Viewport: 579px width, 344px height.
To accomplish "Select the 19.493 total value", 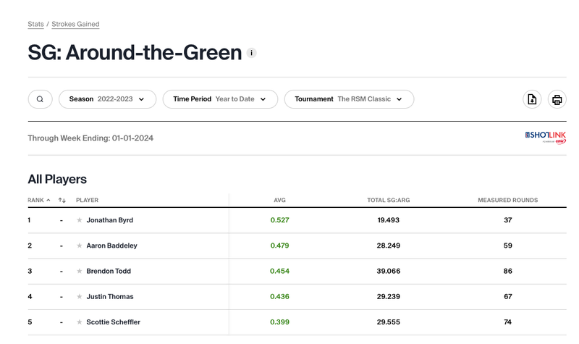I will click(x=389, y=220).
